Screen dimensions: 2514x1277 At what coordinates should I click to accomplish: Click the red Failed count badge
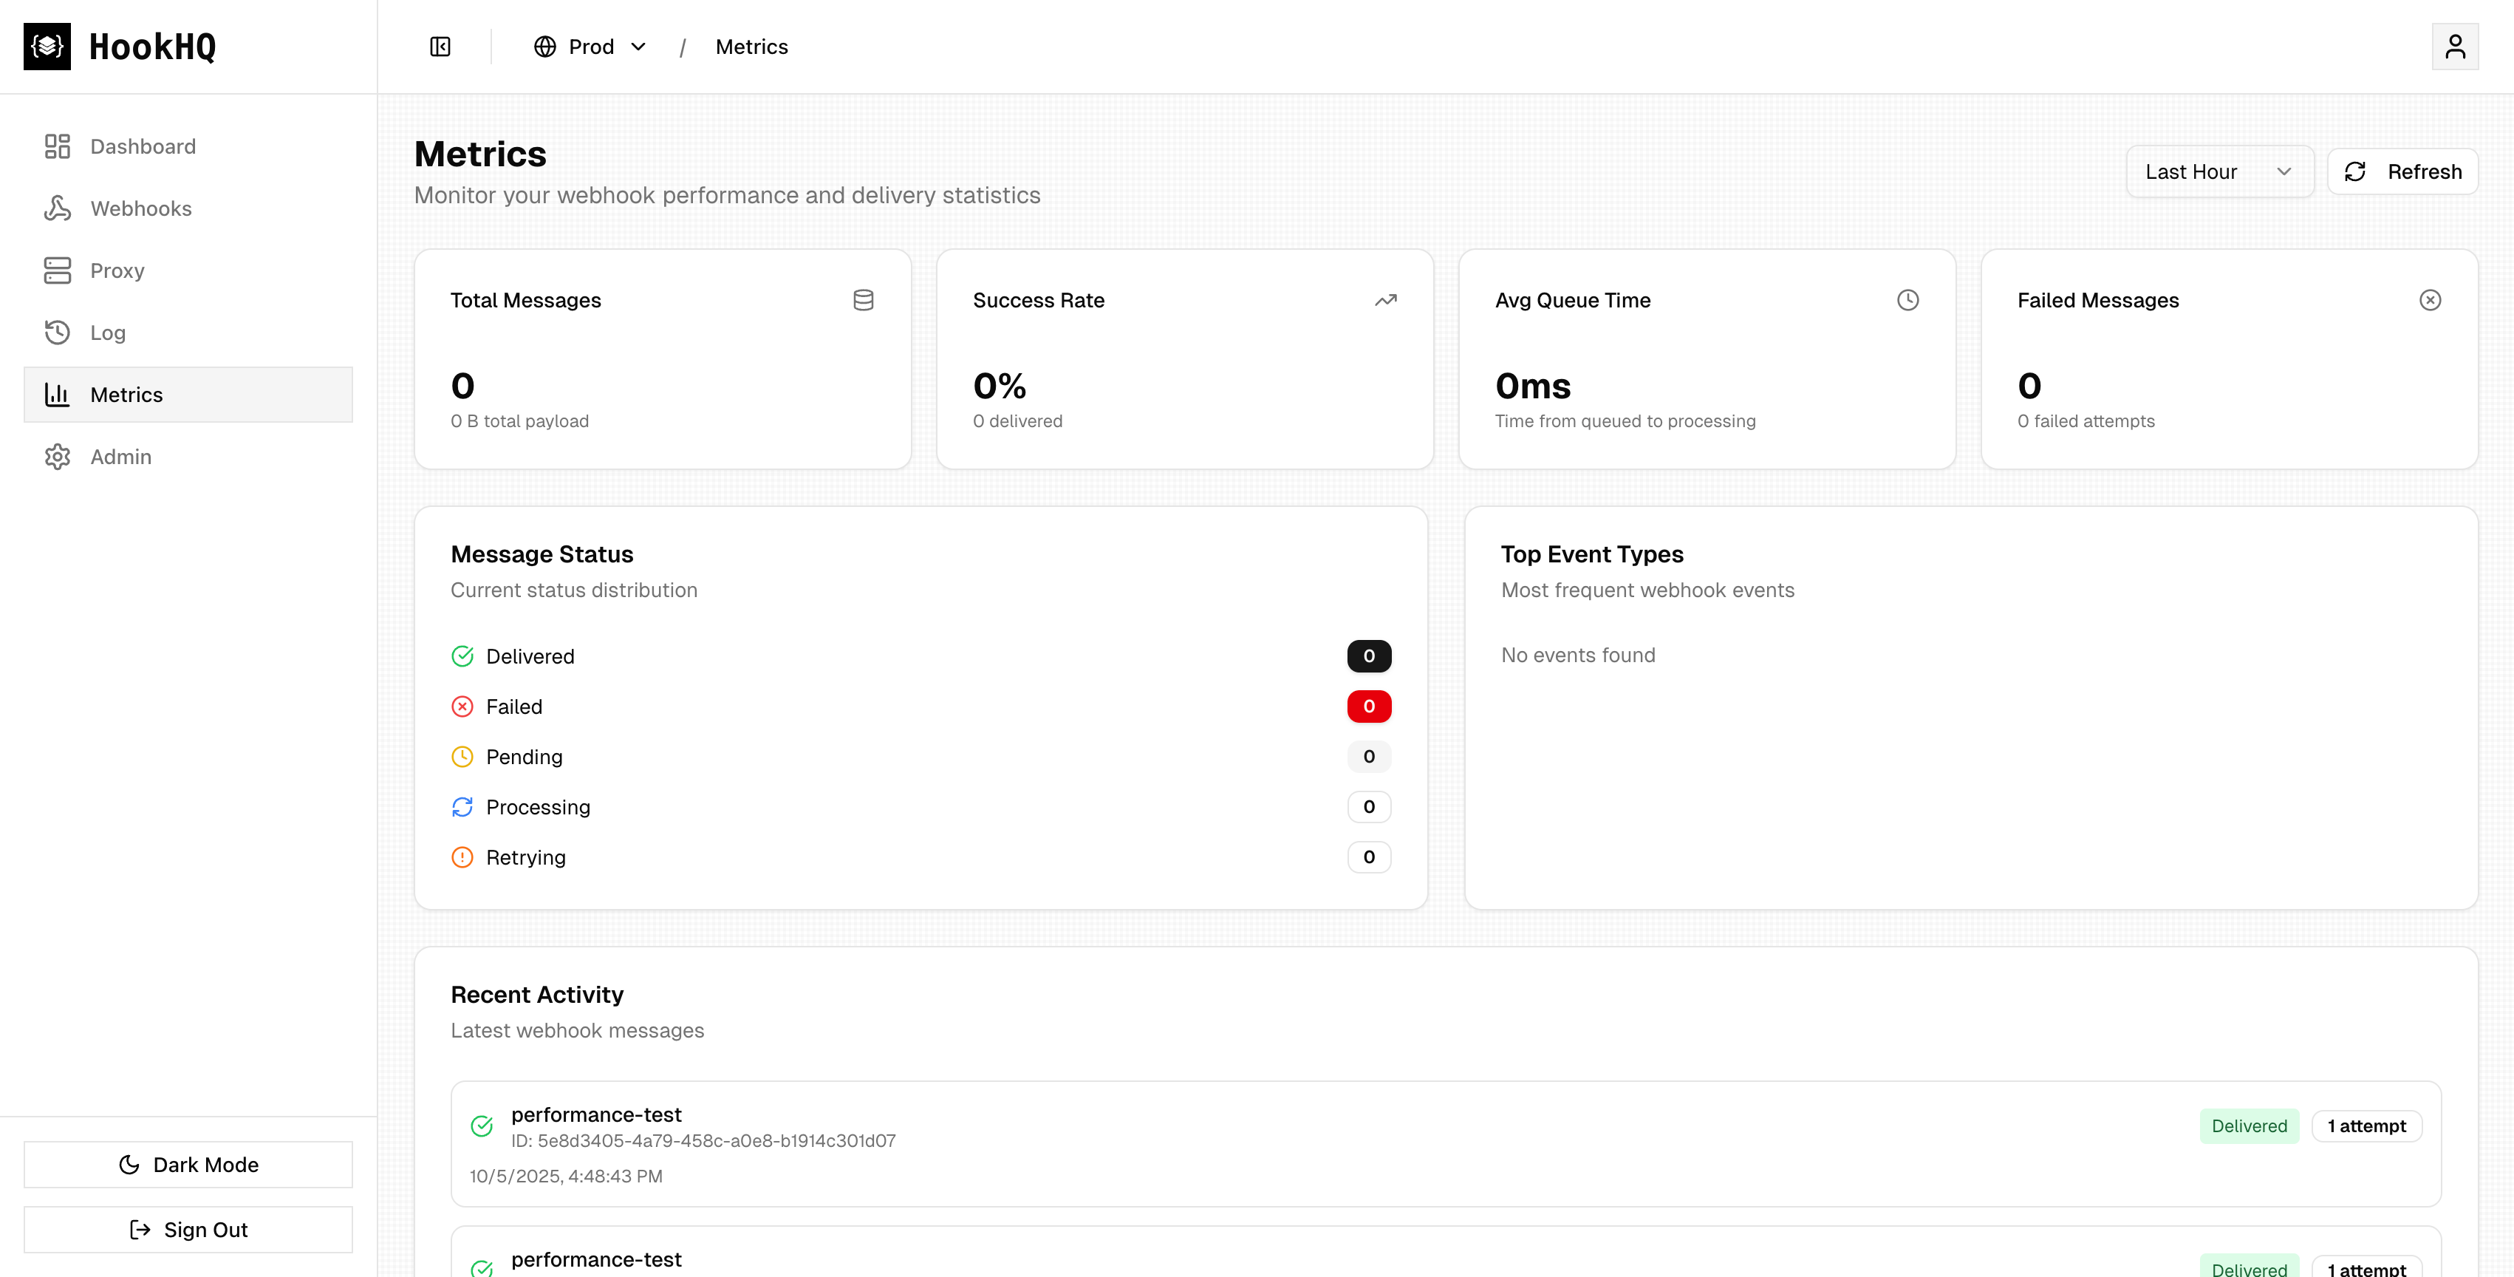tap(1369, 706)
